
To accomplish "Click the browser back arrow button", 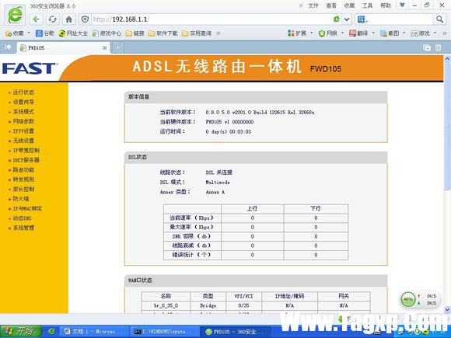I will (x=37, y=19).
